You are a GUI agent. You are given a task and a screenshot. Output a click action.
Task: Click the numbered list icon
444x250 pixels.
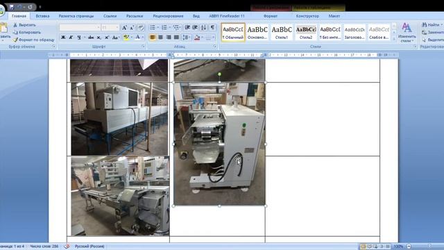tap(164, 28)
